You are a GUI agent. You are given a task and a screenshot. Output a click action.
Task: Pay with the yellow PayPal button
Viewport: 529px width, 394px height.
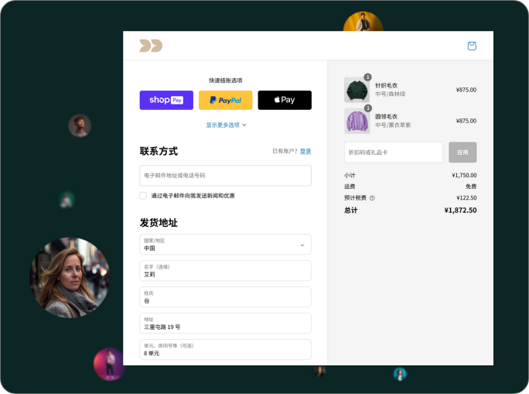click(226, 100)
